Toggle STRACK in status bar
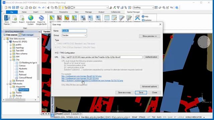The width and height of the screenshot is (214, 120). (x=142, y=117)
